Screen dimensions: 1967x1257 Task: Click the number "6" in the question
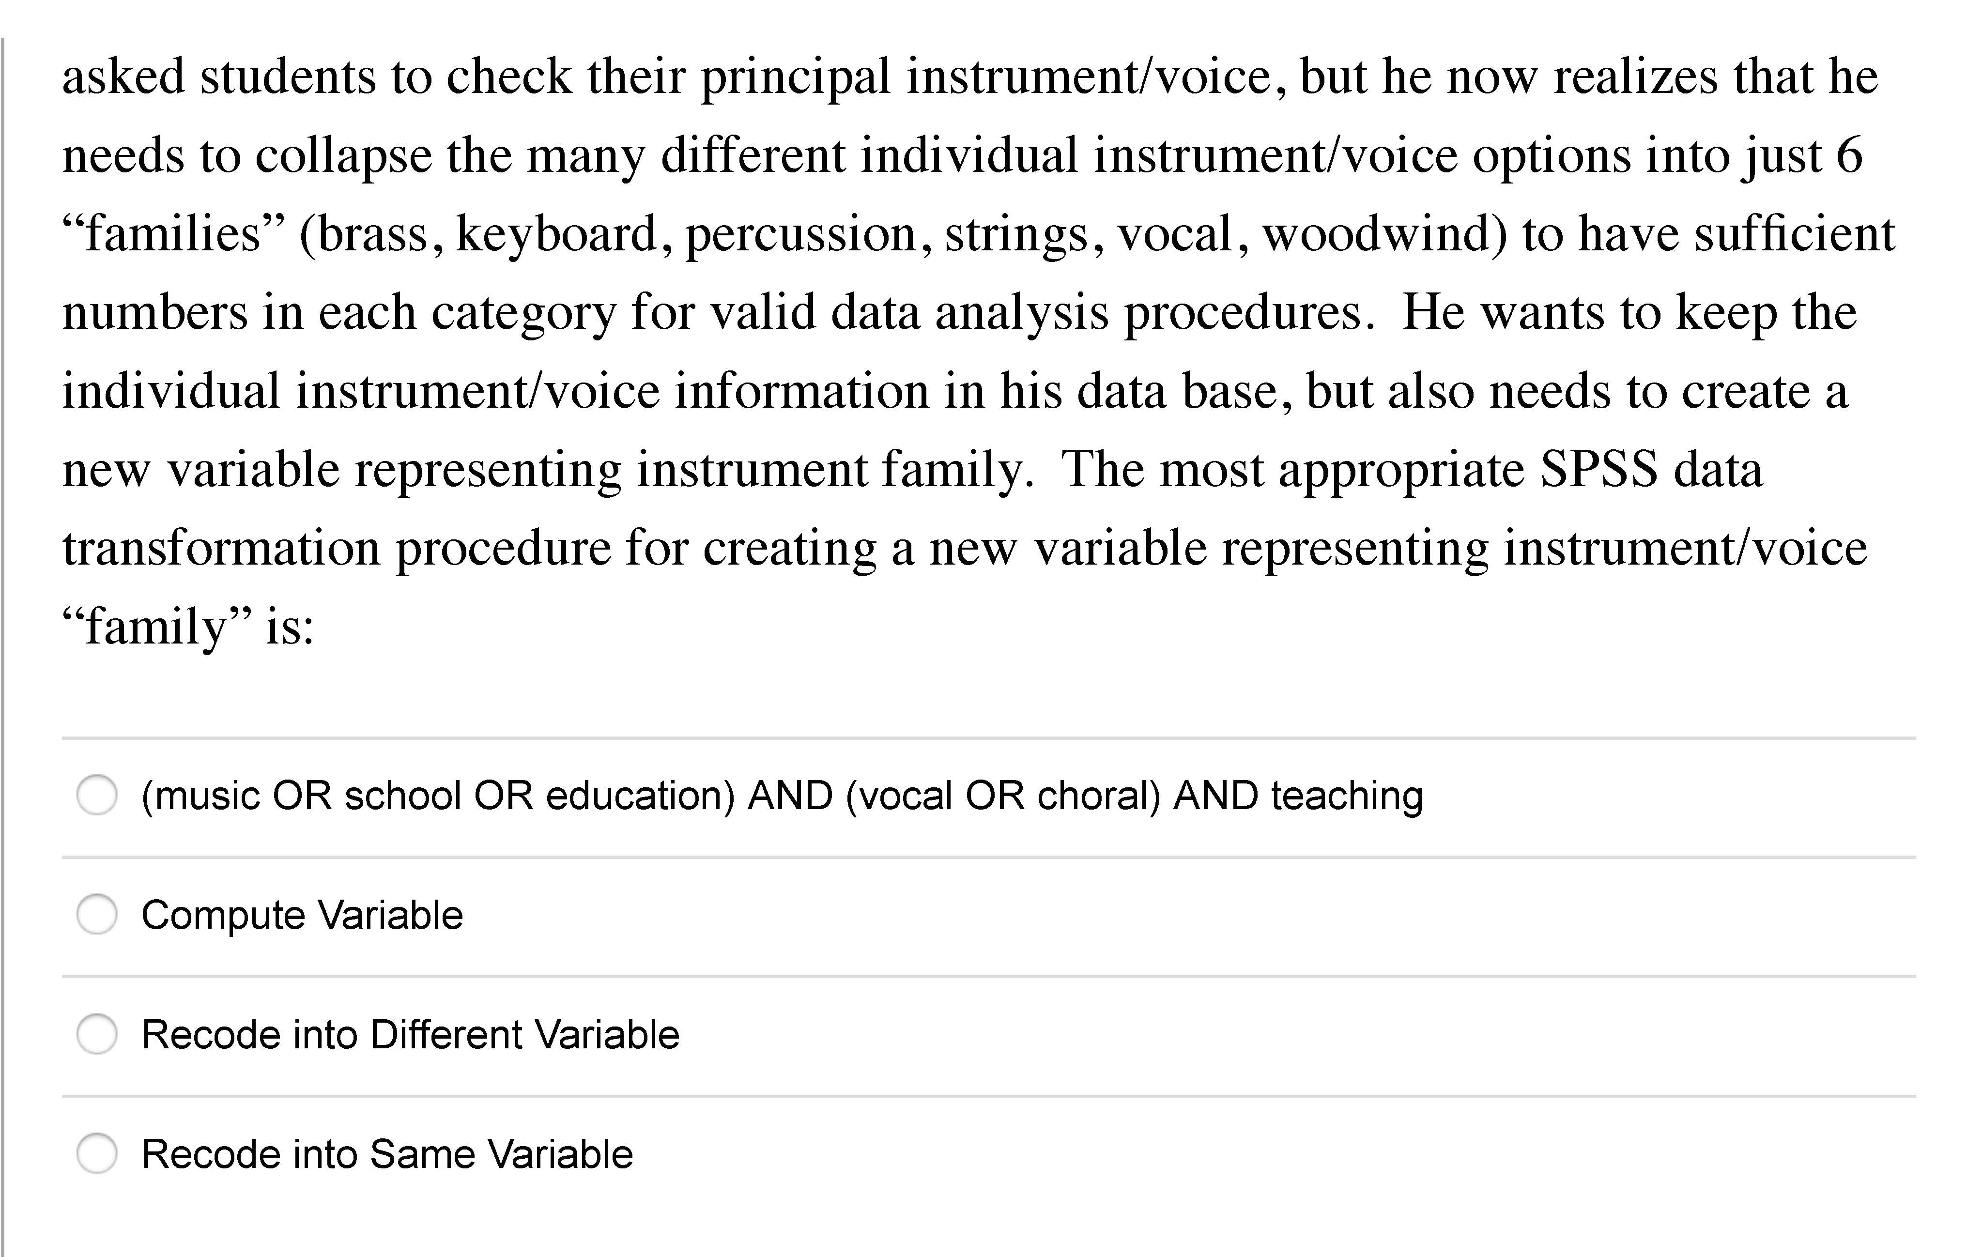pos(1849,155)
